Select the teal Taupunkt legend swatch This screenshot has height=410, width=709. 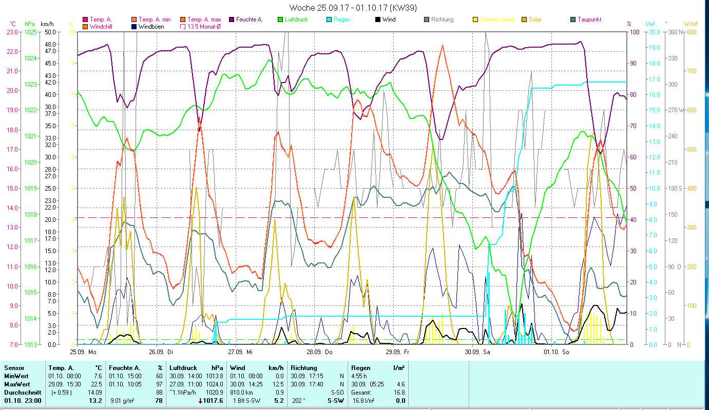(x=573, y=19)
